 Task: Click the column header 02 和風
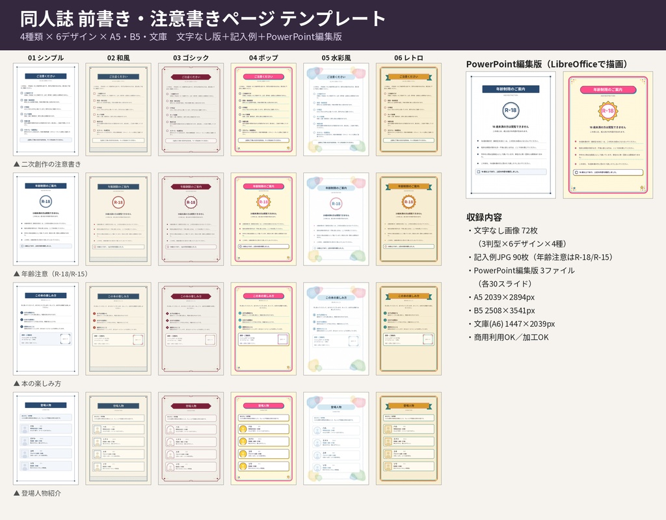(x=118, y=58)
